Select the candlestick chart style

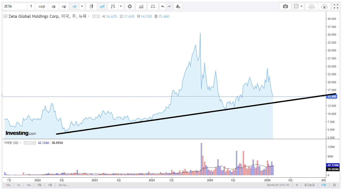91,7
